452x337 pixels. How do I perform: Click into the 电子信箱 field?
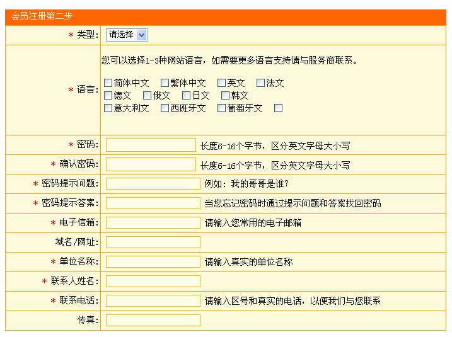tap(153, 222)
